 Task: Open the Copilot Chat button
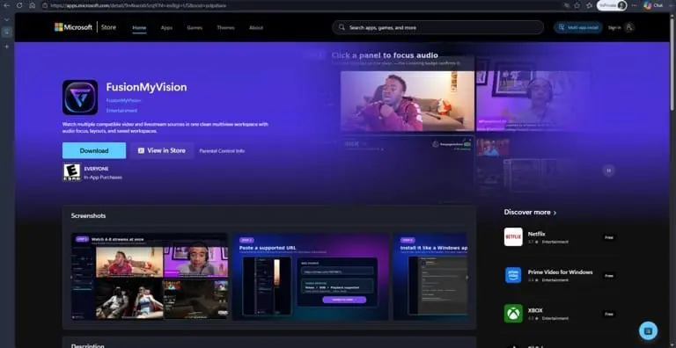pos(653,5)
